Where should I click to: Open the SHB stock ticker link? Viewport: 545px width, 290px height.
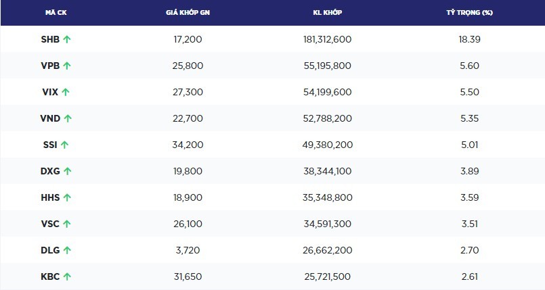[50, 39]
